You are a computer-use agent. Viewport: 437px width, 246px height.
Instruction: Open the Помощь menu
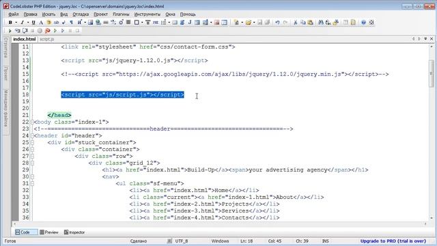pyautogui.click(x=188, y=14)
